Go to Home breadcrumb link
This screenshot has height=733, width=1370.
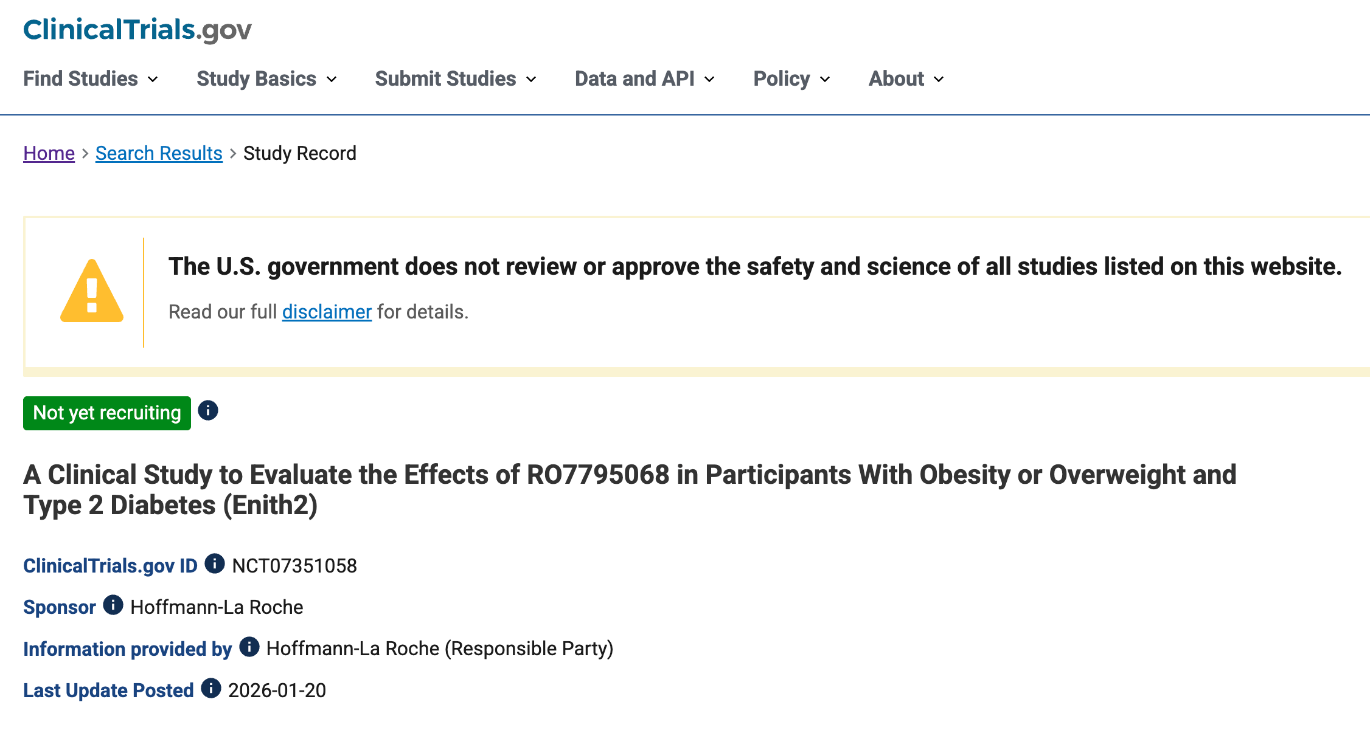[49, 153]
